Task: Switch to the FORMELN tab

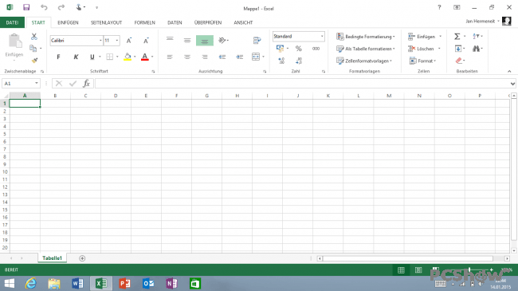Action: [145, 22]
